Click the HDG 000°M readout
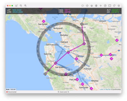Screen dimensions: 127x101 pos(65,12)
